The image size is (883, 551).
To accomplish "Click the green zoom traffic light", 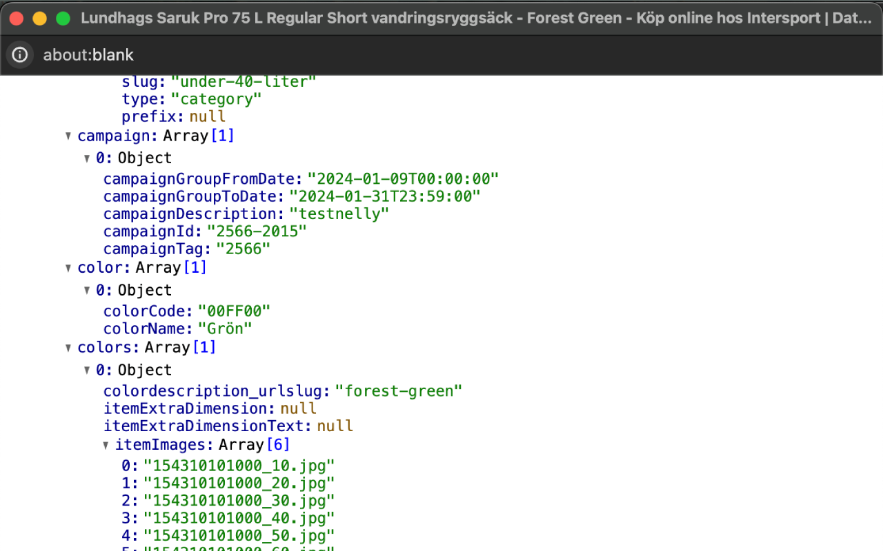I will pyautogui.click(x=63, y=18).
